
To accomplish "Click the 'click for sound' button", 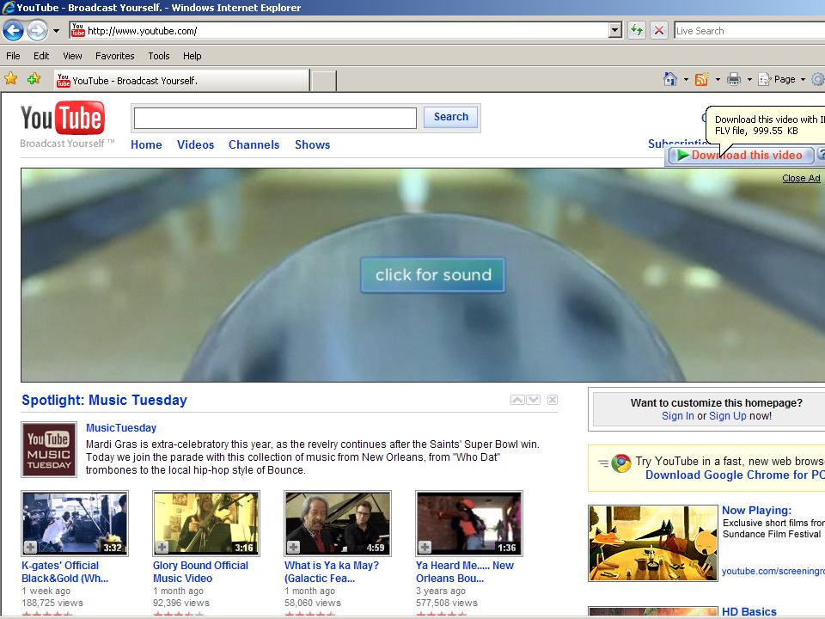I will (433, 275).
